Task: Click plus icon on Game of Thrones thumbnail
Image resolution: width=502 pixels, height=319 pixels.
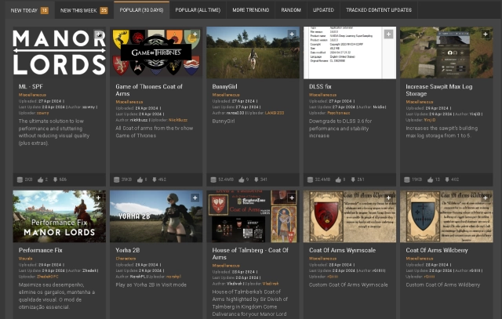Action: [x=195, y=34]
